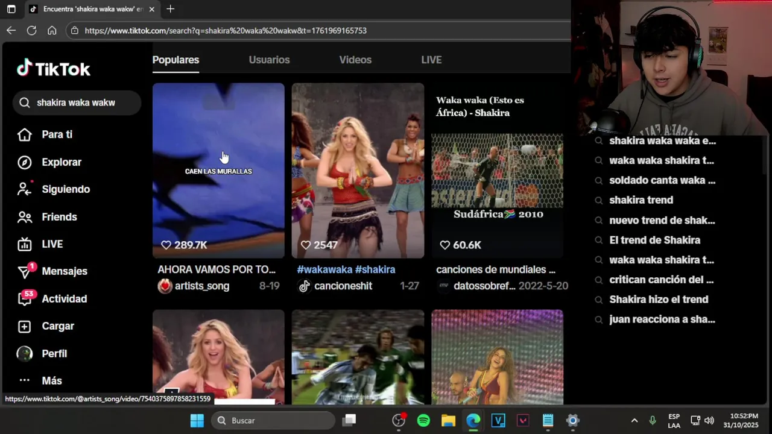This screenshot has width=772, height=434.
Task: Open File Explorer from taskbar
Action: (448, 421)
